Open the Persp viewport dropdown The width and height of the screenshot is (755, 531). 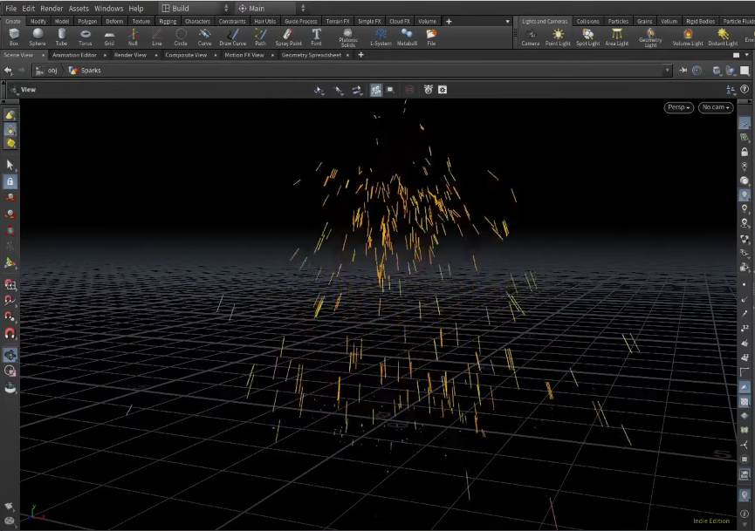pos(679,107)
